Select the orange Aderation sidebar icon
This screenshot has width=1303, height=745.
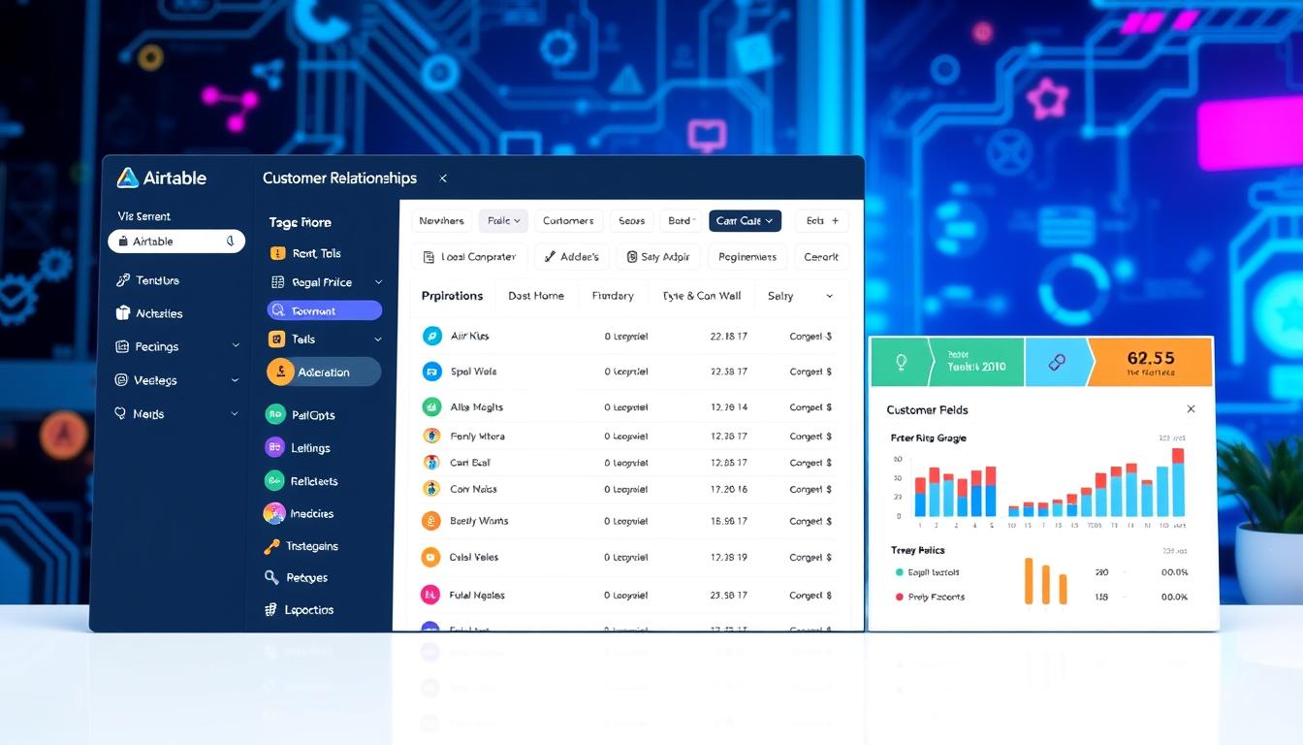280,372
